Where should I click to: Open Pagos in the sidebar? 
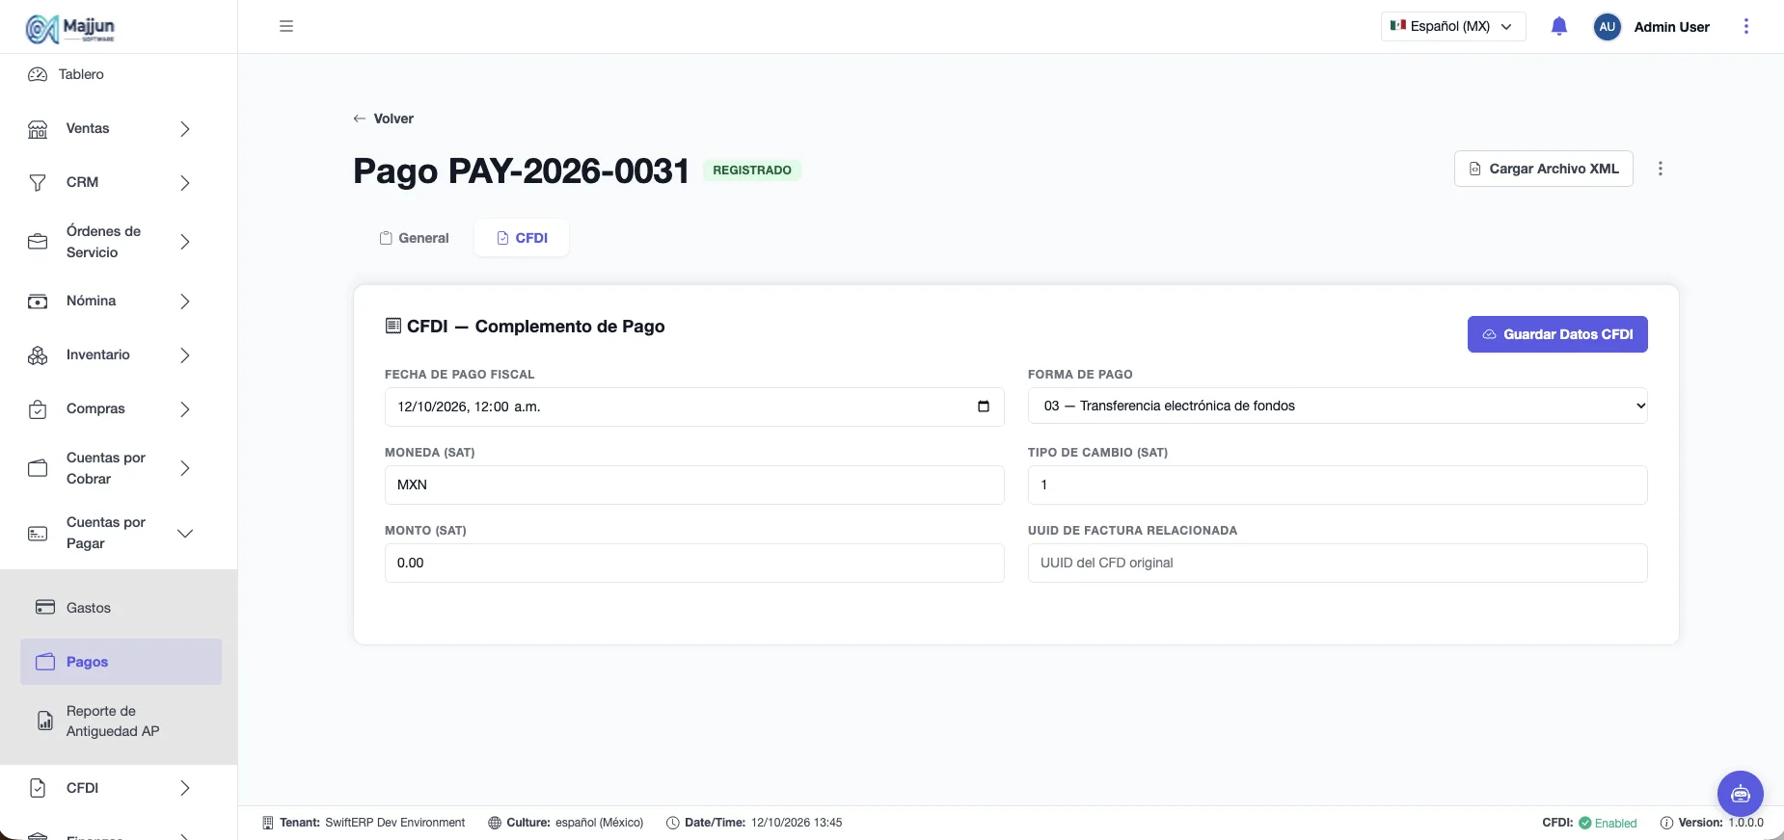point(121,662)
